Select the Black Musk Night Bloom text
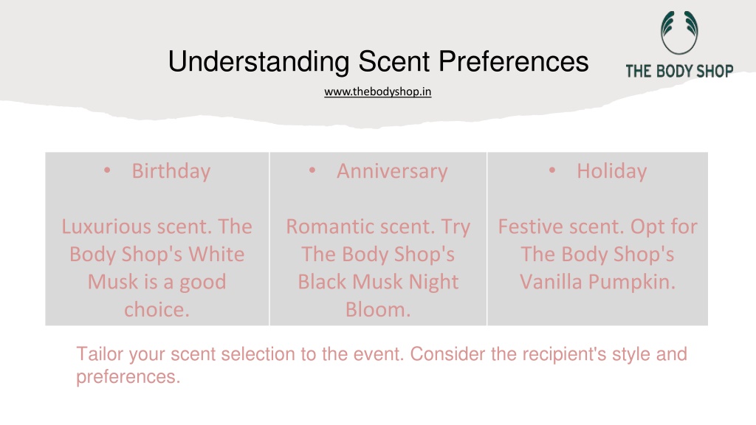The width and height of the screenshot is (756, 425). (x=378, y=268)
